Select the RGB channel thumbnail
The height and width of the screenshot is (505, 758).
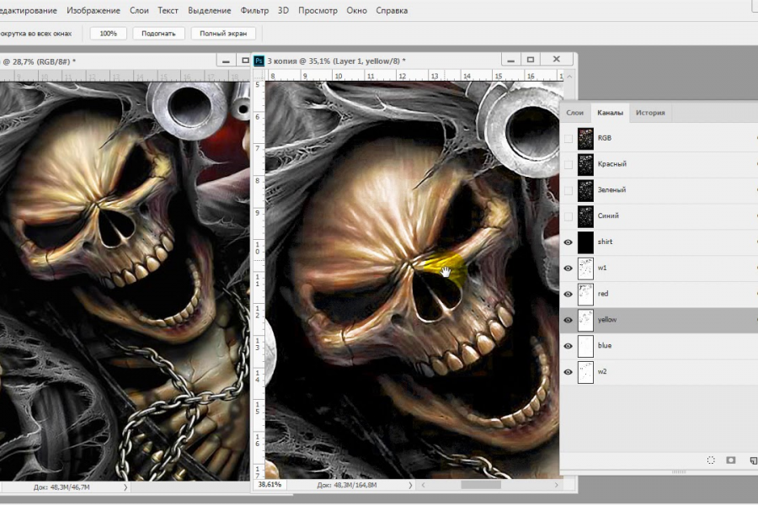point(585,138)
